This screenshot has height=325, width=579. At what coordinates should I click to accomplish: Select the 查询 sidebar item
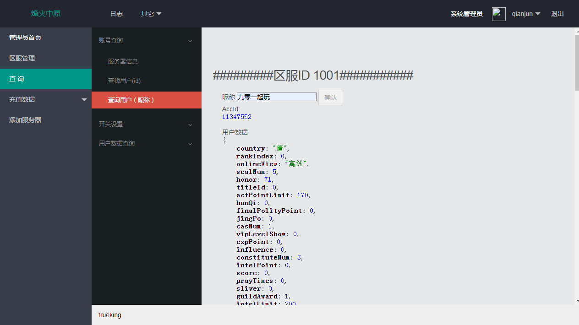pyautogui.click(x=16, y=79)
